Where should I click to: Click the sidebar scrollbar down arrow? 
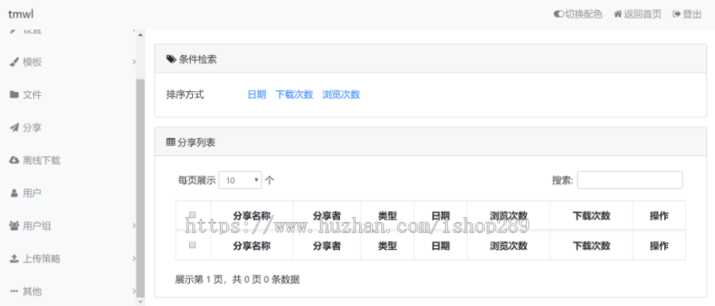[141, 301]
